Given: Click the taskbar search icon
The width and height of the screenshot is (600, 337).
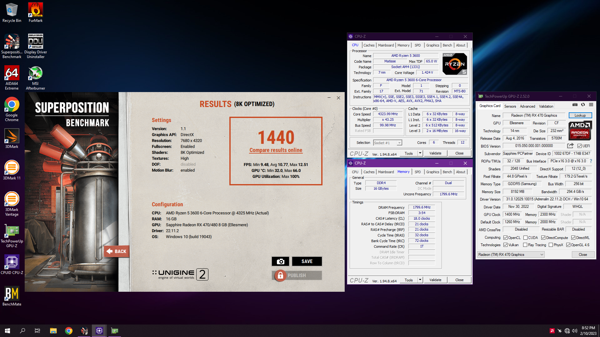Looking at the screenshot, I should tap(22, 331).
